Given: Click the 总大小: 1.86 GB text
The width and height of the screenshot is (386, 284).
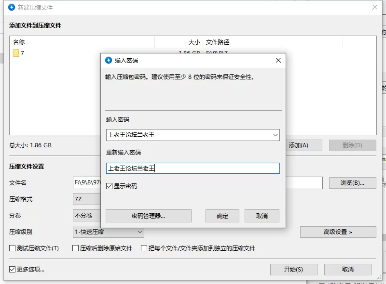Looking at the screenshot, I should click(x=30, y=145).
